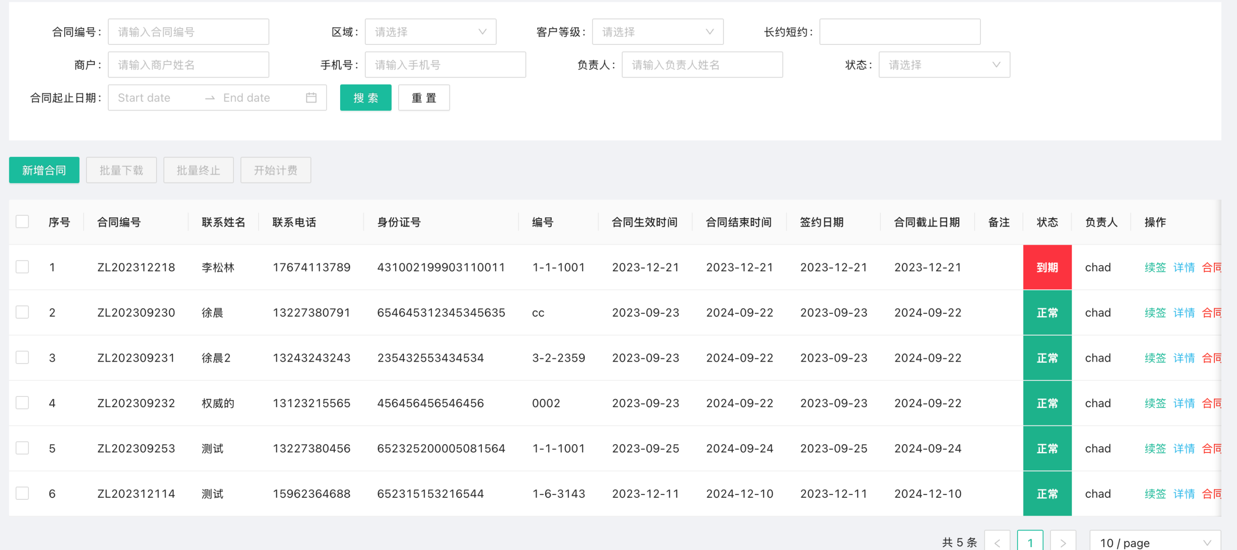Click 续签 for 李松林 row

tap(1155, 267)
